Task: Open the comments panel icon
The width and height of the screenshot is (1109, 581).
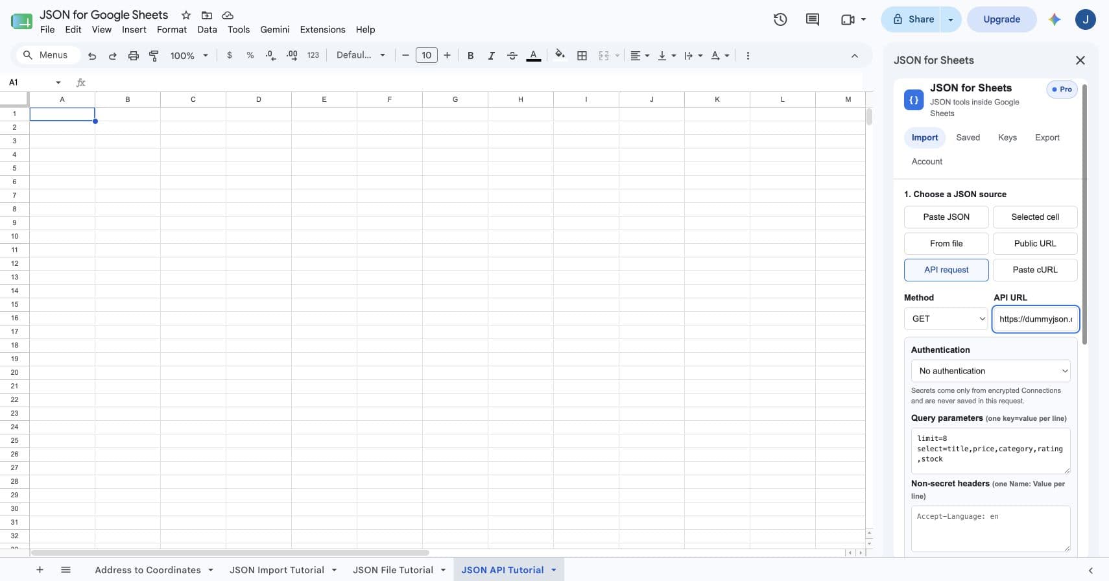Action: [813, 19]
